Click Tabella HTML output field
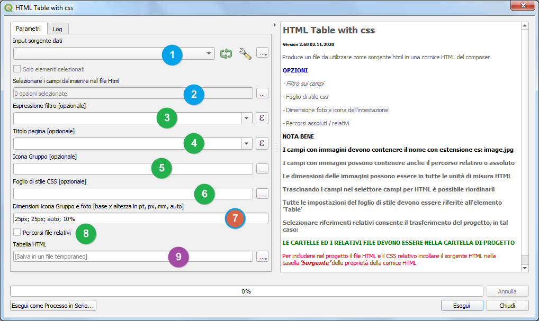 click(133, 256)
